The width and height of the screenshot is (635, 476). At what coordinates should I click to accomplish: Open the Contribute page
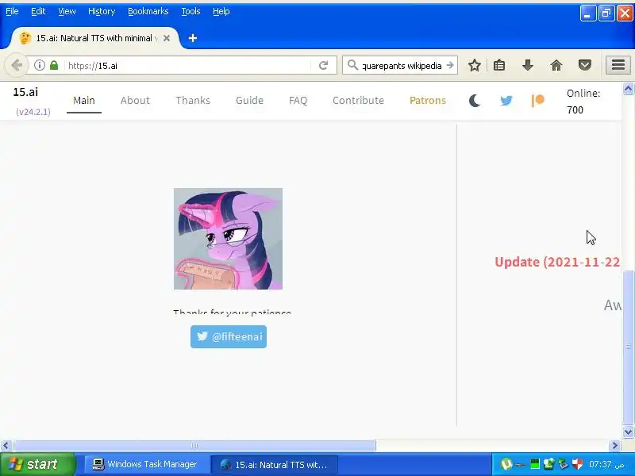click(x=358, y=101)
